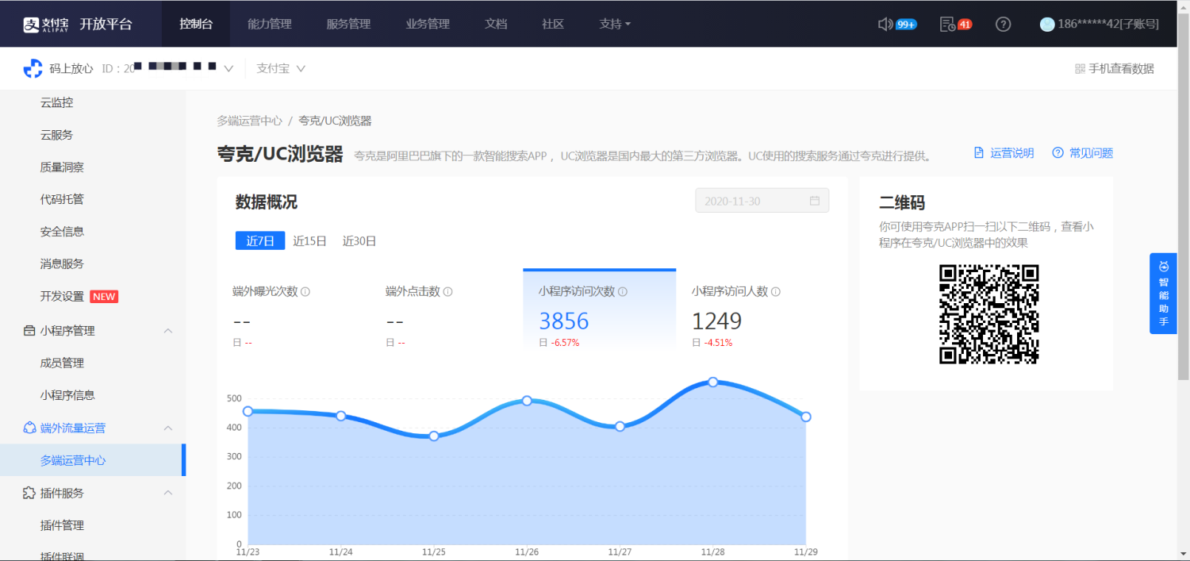The height and width of the screenshot is (561, 1190).
Task: Click the account name 186******42[子账号]
Action: pyautogui.click(x=1108, y=24)
